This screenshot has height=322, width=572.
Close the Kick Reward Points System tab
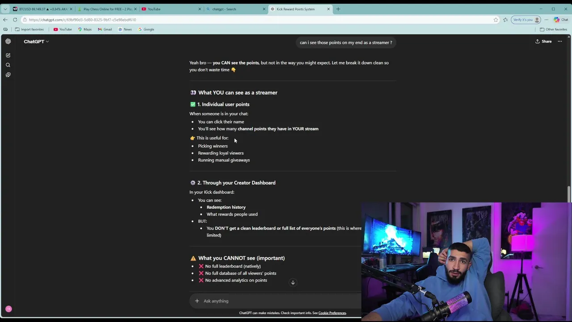[x=328, y=9]
